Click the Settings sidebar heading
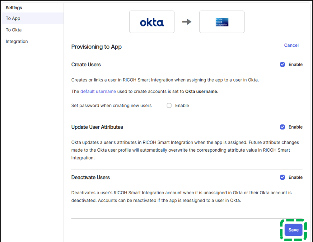The height and width of the screenshot is (242, 313). click(x=14, y=7)
